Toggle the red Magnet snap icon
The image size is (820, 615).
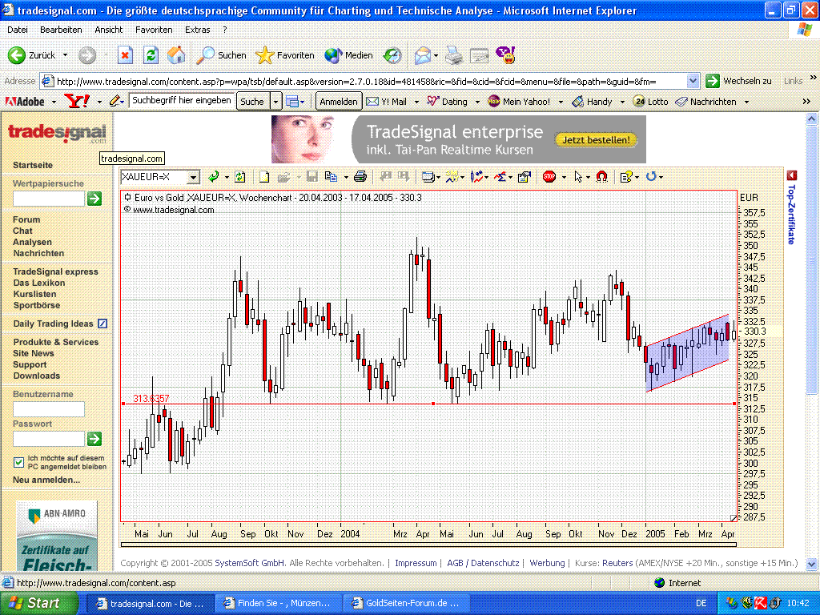602,177
